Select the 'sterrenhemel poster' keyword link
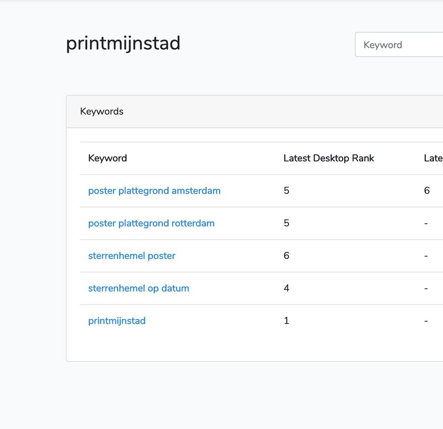This screenshot has height=429, width=443. point(132,256)
